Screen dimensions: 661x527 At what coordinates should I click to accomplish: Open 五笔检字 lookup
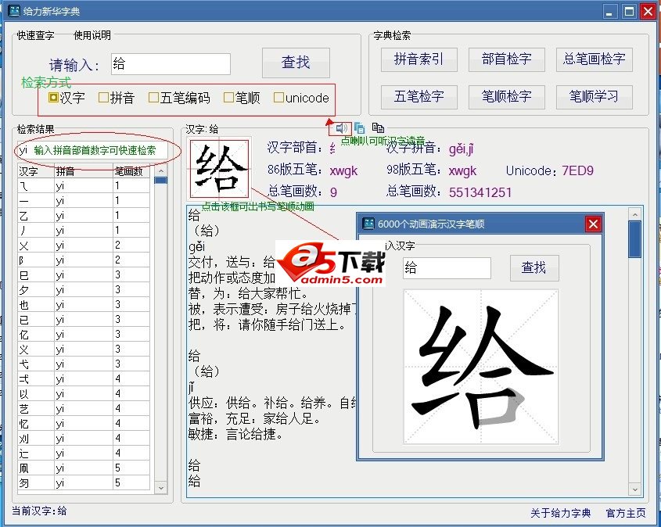[x=419, y=97]
